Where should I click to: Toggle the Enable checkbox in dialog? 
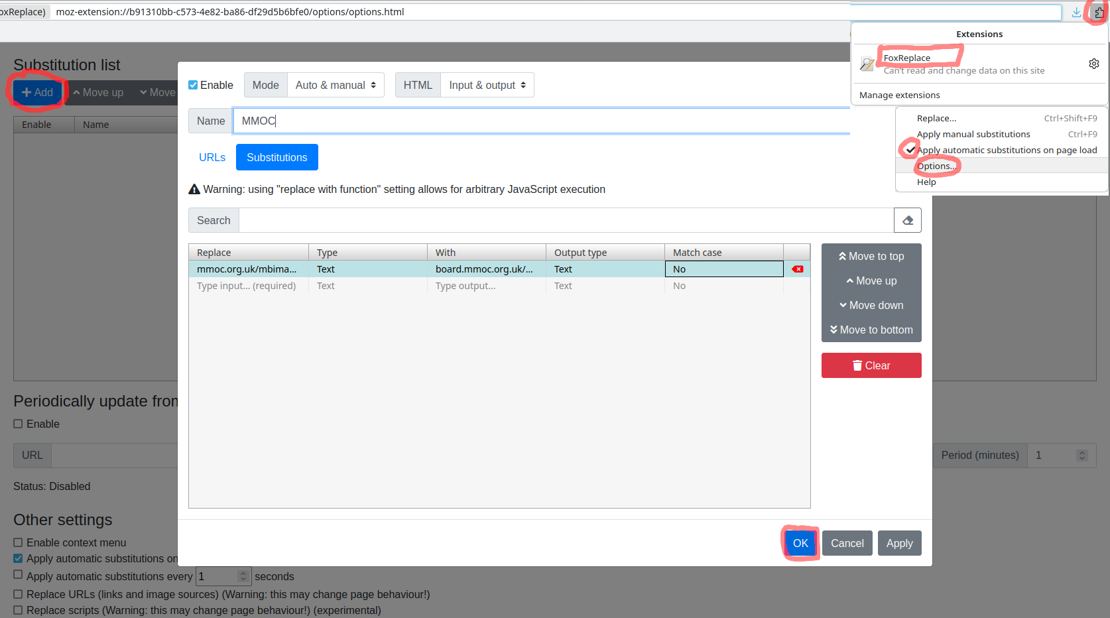click(193, 85)
